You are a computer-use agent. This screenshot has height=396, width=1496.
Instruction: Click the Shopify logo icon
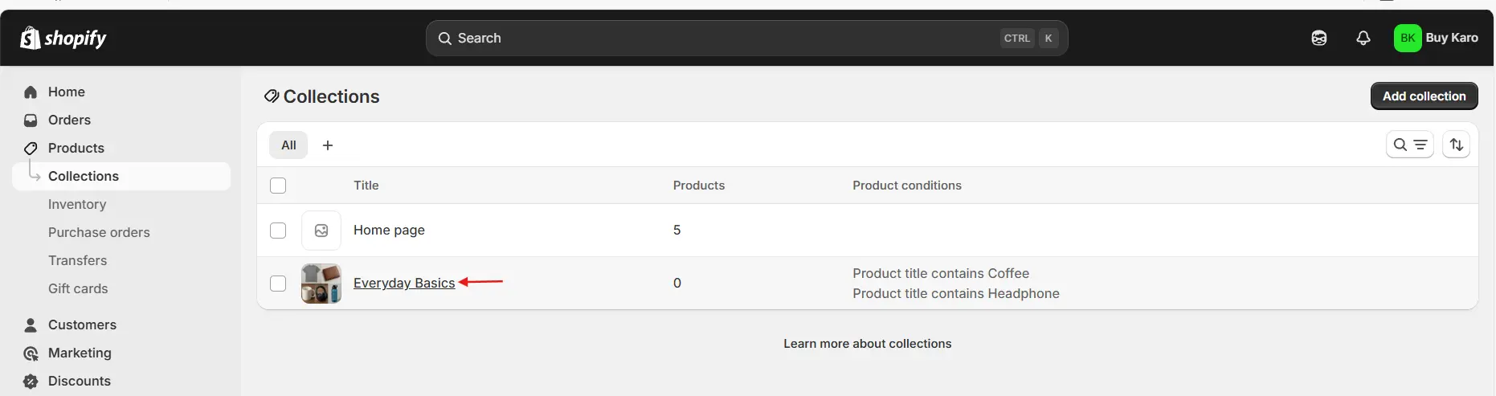(31, 38)
